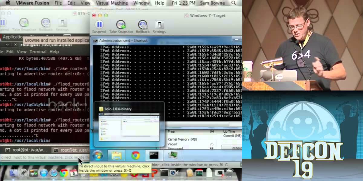363x181 pixels.
Task: Click the Sam Bowne user menu
Action: tap(212, 3)
